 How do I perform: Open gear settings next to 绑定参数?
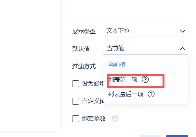(115, 119)
